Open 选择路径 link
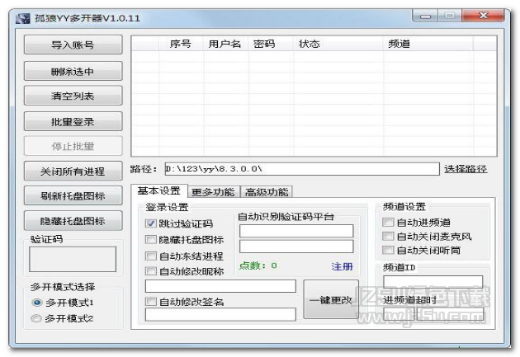This screenshot has width=520, height=357. click(x=466, y=169)
